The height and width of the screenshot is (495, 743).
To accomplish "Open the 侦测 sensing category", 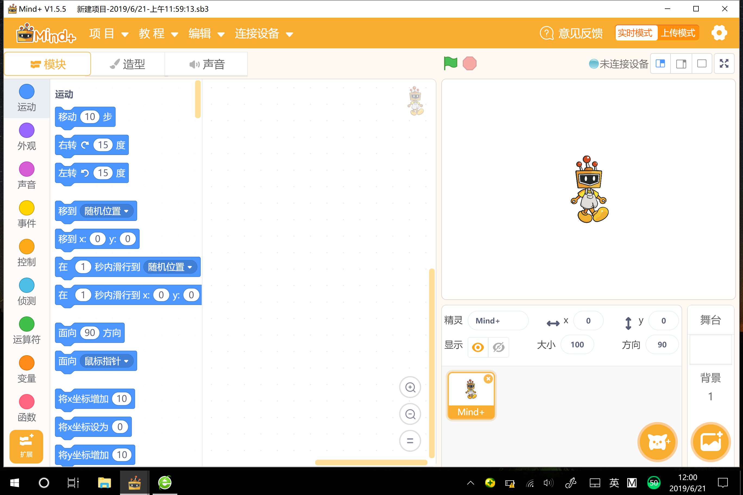I will [27, 292].
